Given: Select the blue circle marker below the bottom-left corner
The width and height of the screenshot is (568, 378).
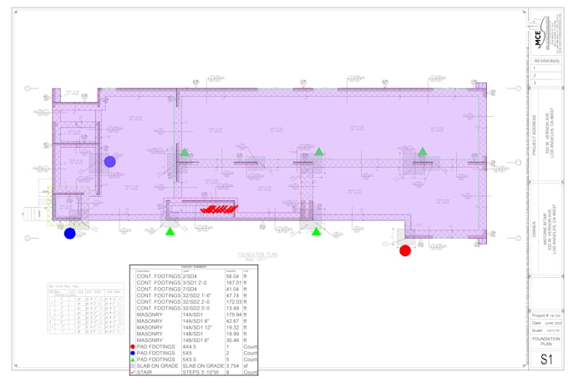Looking at the screenshot, I should 69,234.
